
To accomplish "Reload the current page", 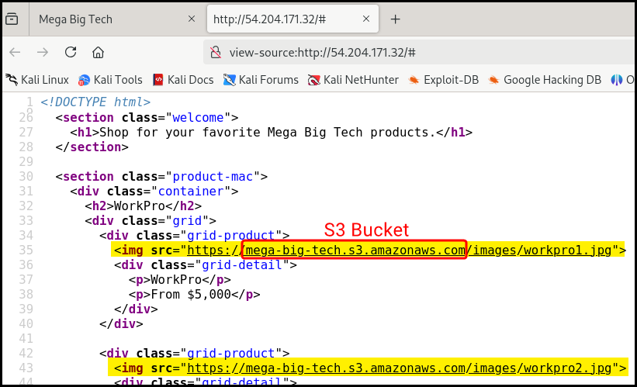I will tap(71, 52).
